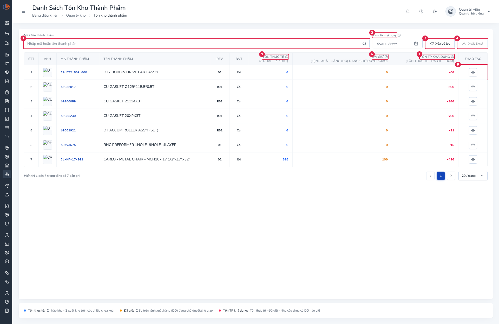Click Xuất Excel button
This screenshot has width=499, height=324.
pos(473,44)
